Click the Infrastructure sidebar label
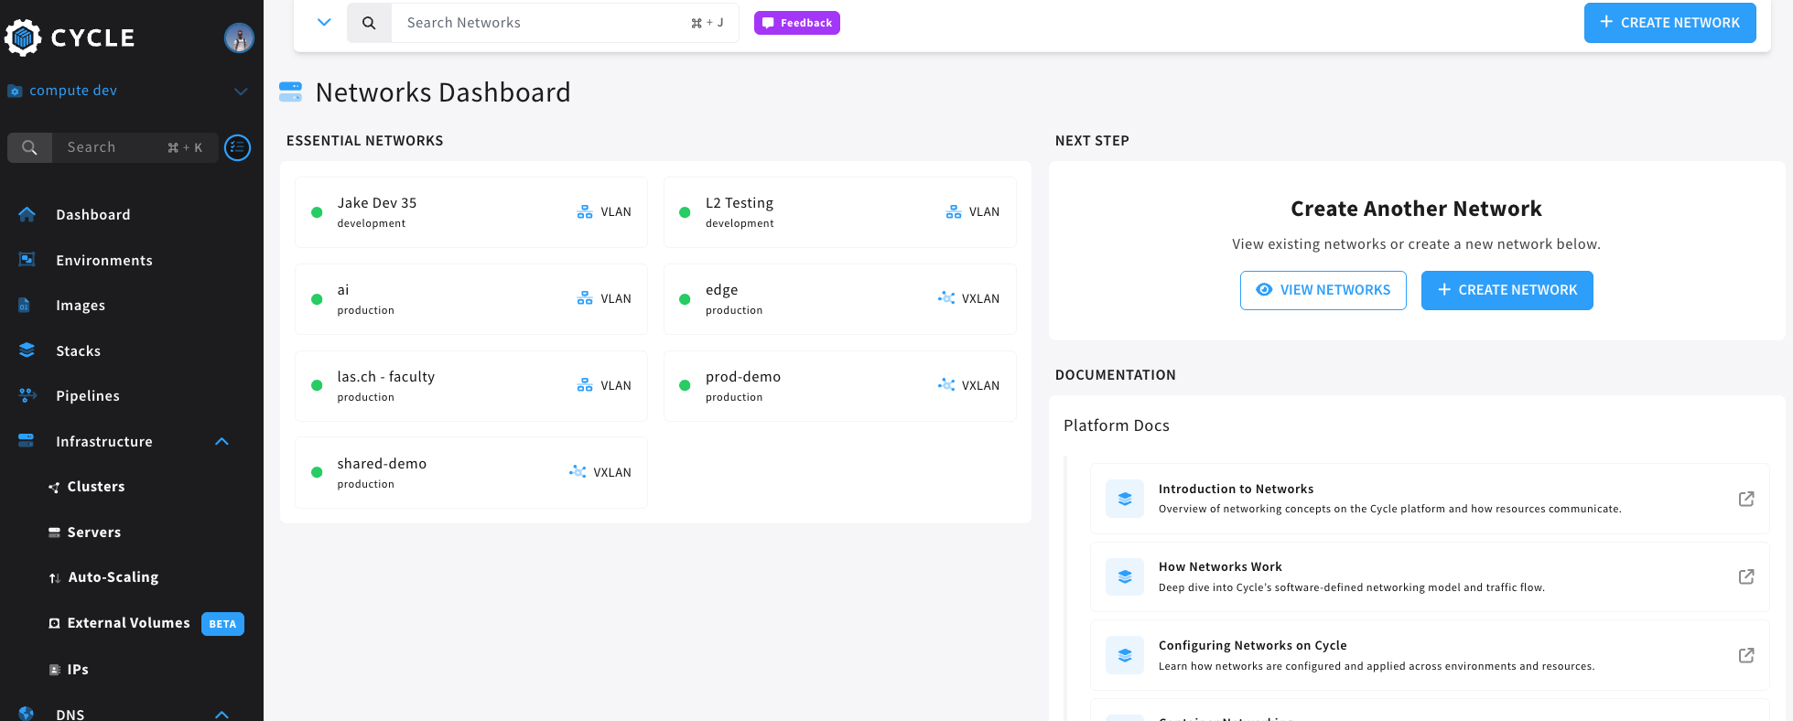 (104, 442)
